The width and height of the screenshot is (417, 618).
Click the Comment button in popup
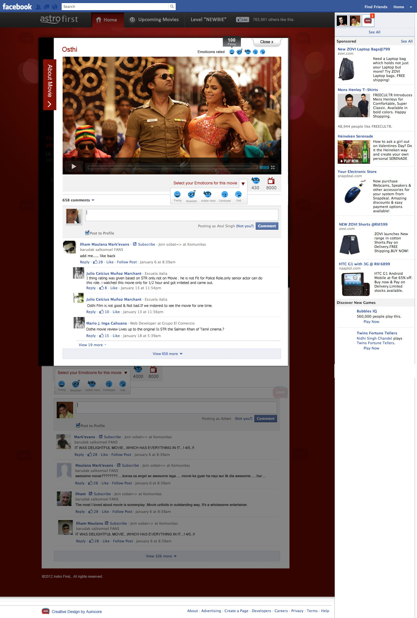point(267,226)
